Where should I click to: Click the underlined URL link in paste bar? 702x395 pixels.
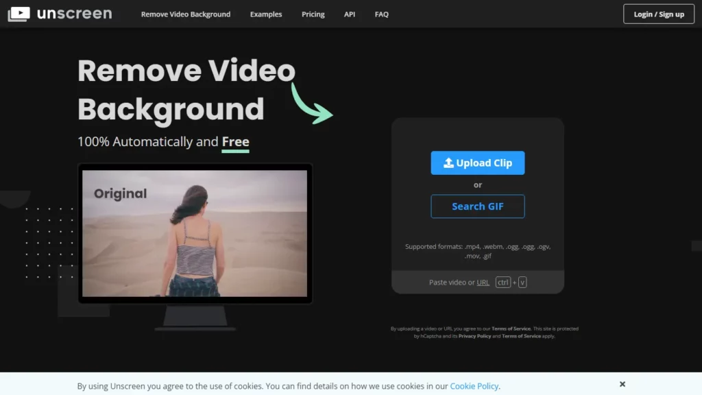483,282
